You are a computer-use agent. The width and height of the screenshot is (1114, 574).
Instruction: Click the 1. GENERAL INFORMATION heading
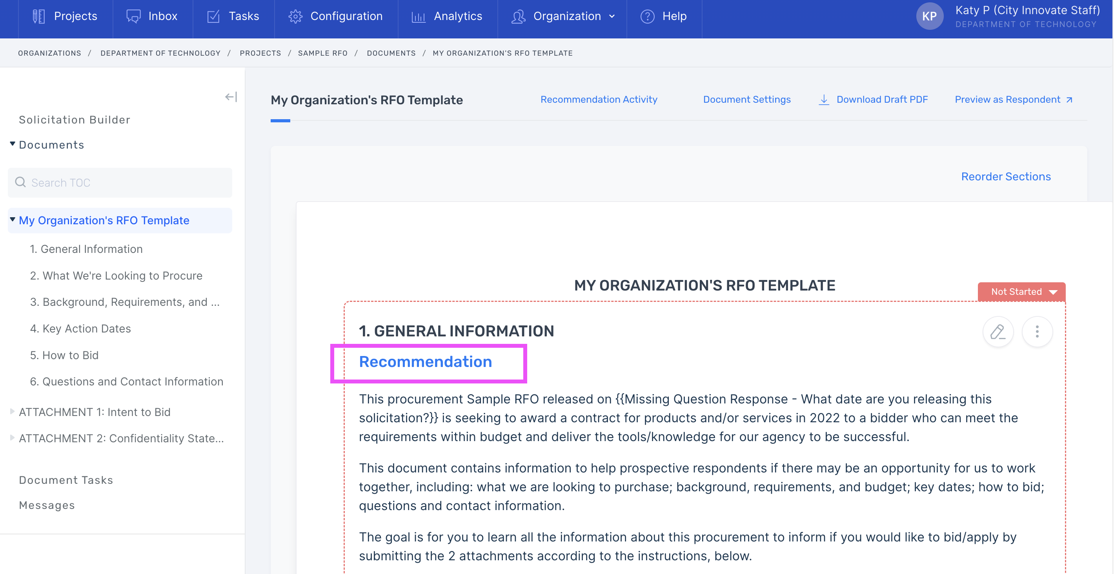coord(456,331)
